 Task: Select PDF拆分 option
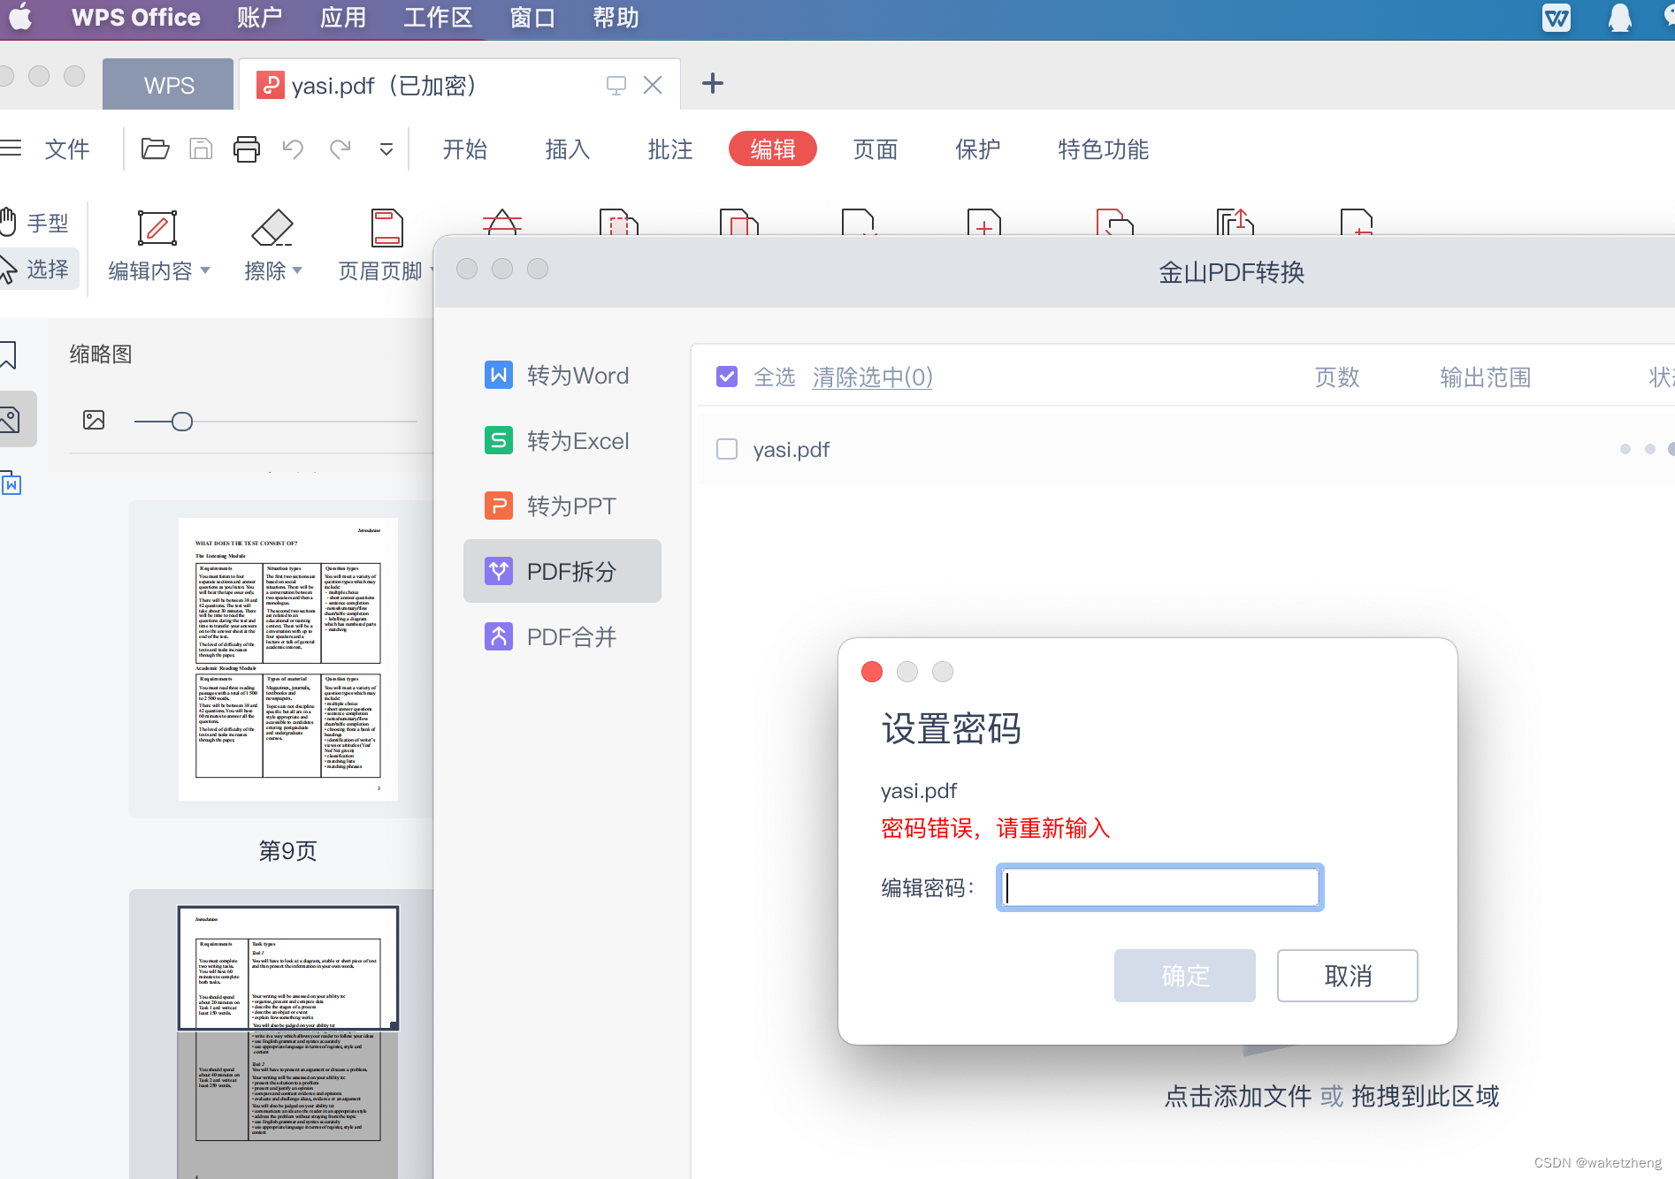(x=562, y=571)
